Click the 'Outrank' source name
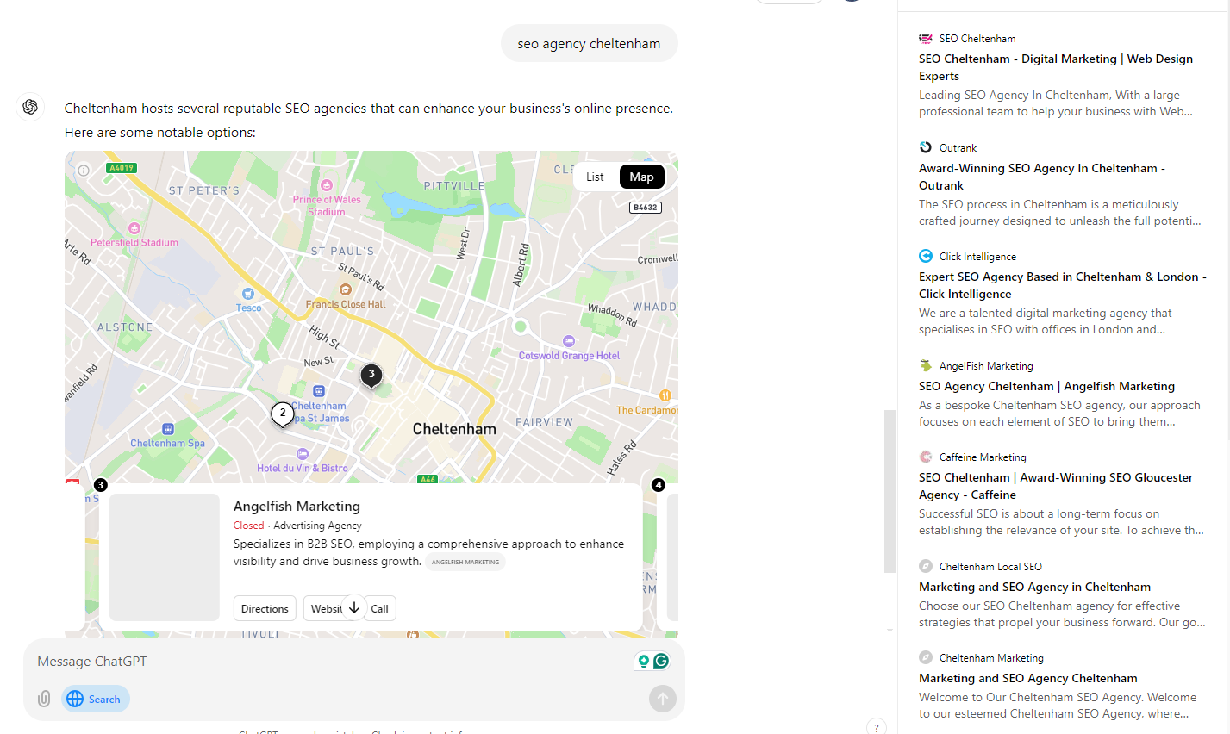1230x734 pixels. tap(958, 147)
